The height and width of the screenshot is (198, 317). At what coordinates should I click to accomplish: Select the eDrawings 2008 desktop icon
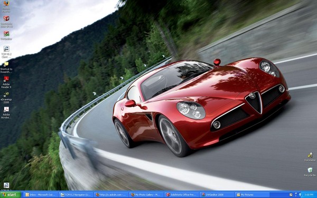click(x=6, y=97)
